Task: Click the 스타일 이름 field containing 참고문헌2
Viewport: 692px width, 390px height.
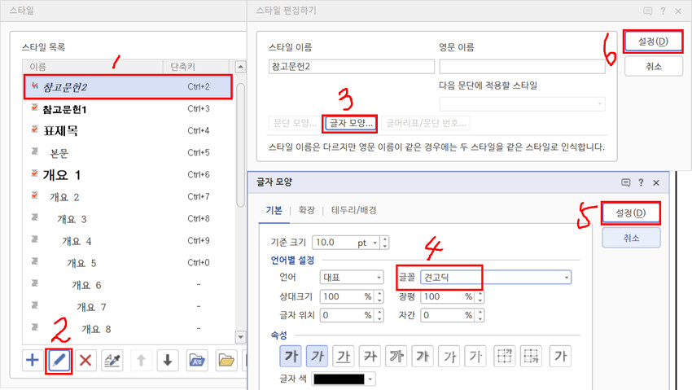Action: coord(352,67)
